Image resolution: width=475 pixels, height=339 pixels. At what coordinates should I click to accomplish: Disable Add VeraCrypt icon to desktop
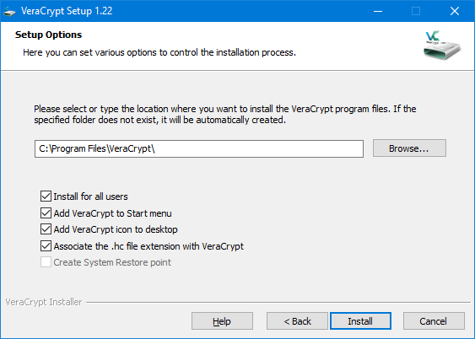click(46, 229)
